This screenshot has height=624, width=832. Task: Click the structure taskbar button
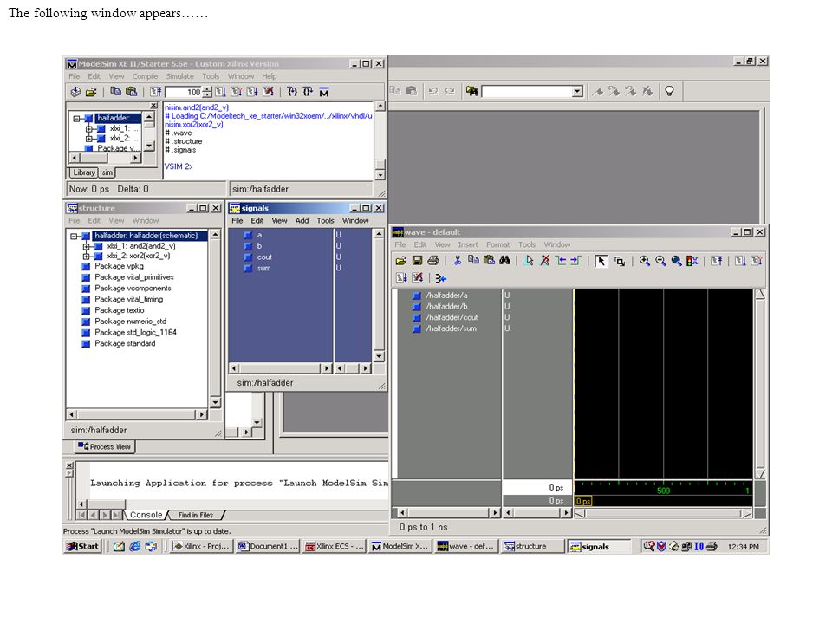click(532, 547)
